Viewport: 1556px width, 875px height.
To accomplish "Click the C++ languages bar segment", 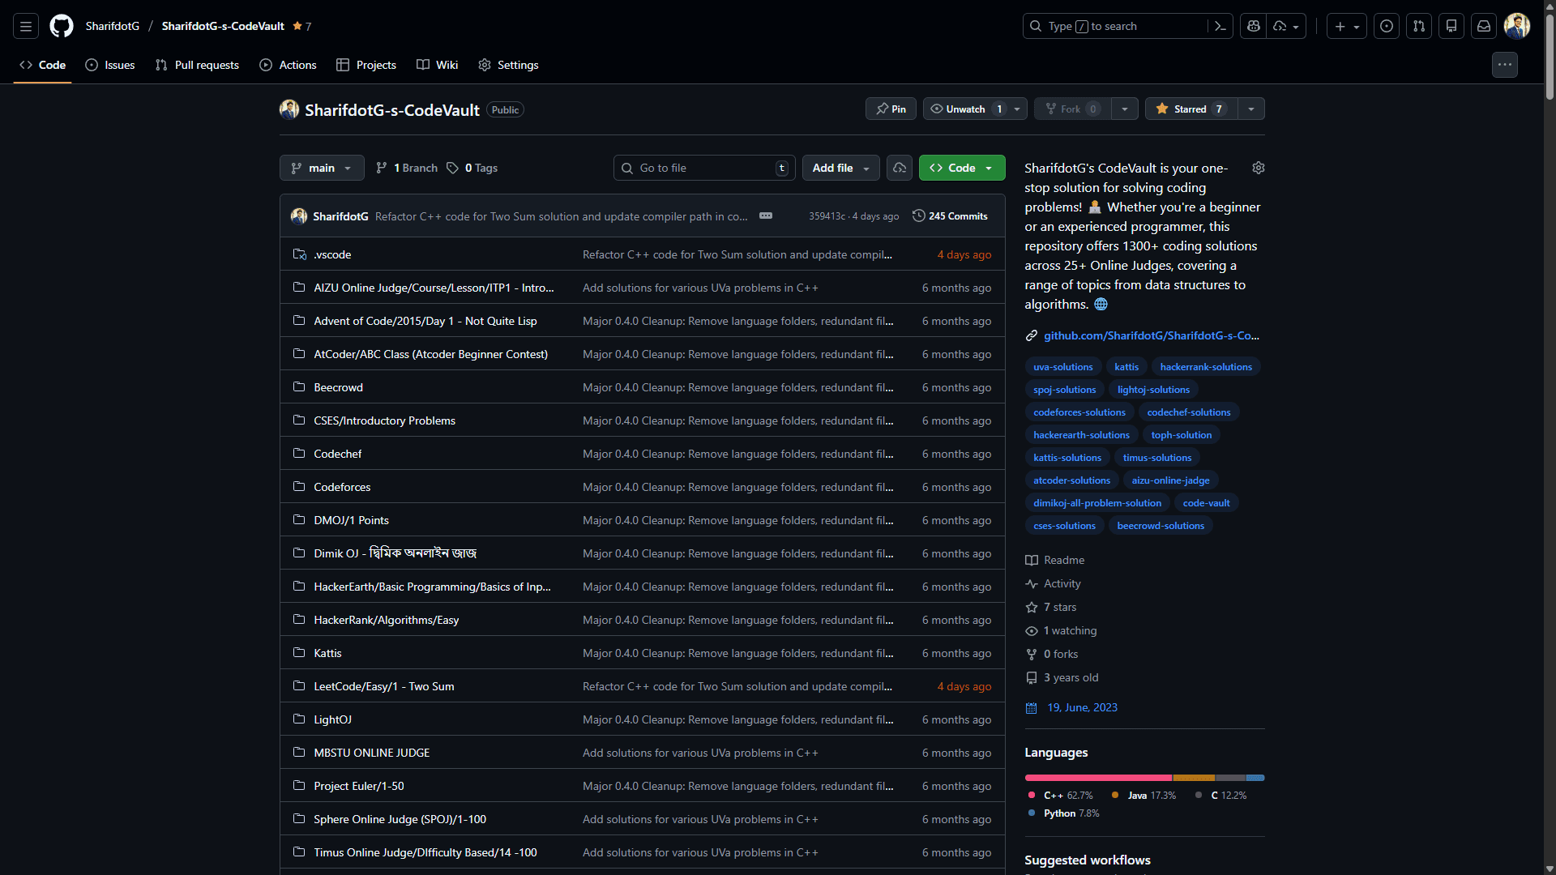I will [1098, 778].
